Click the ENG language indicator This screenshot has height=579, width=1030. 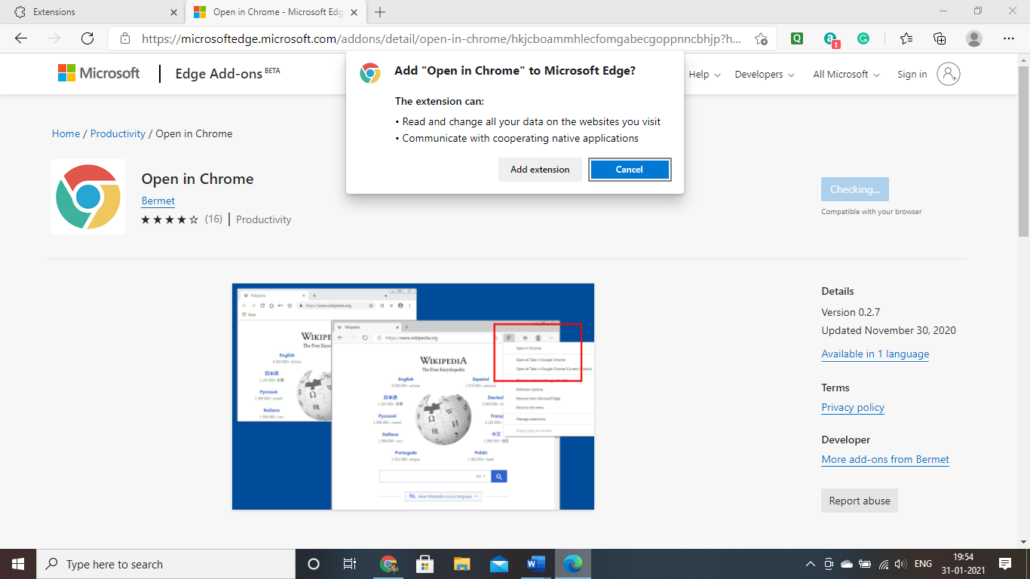click(923, 564)
